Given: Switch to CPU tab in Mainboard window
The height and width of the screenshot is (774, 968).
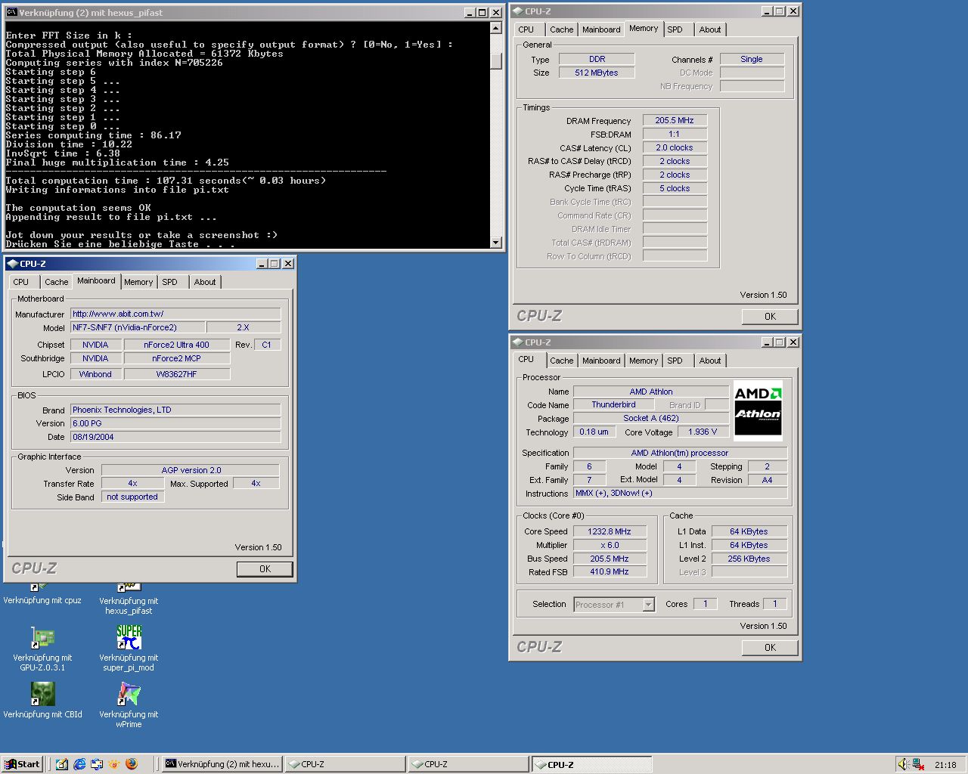Looking at the screenshot, I should [x=21, y=282].
